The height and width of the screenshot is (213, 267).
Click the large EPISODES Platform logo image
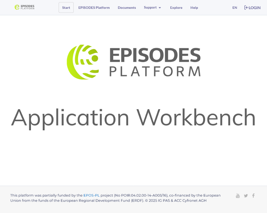(x=134, y=62)
